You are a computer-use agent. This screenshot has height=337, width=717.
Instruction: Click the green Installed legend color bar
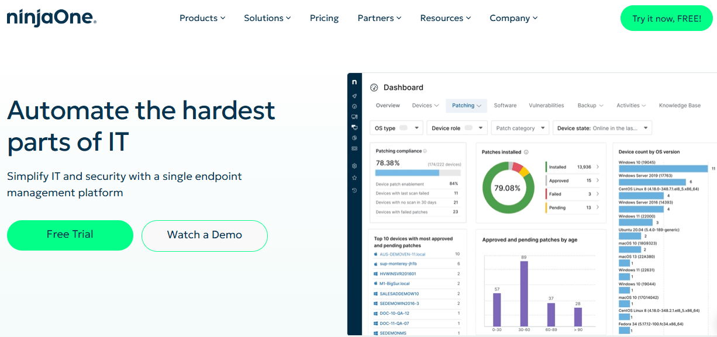[x=546, y=167]
